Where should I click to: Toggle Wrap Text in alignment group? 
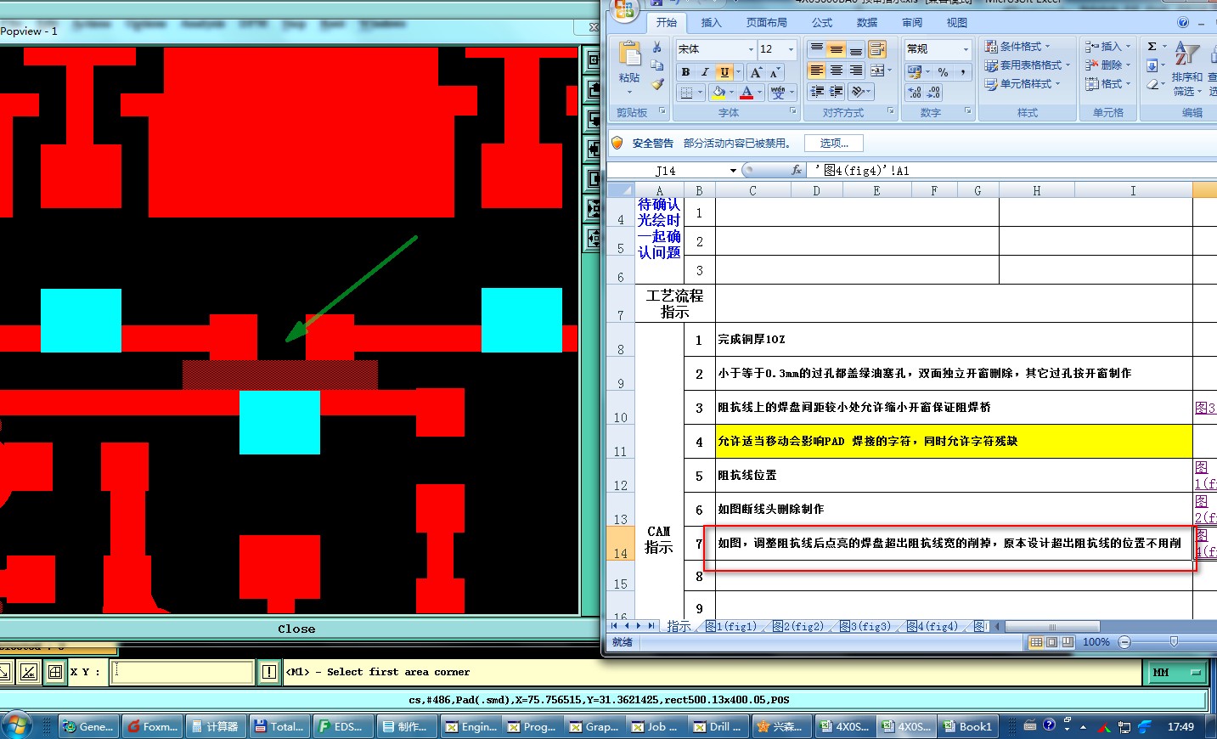877,48
